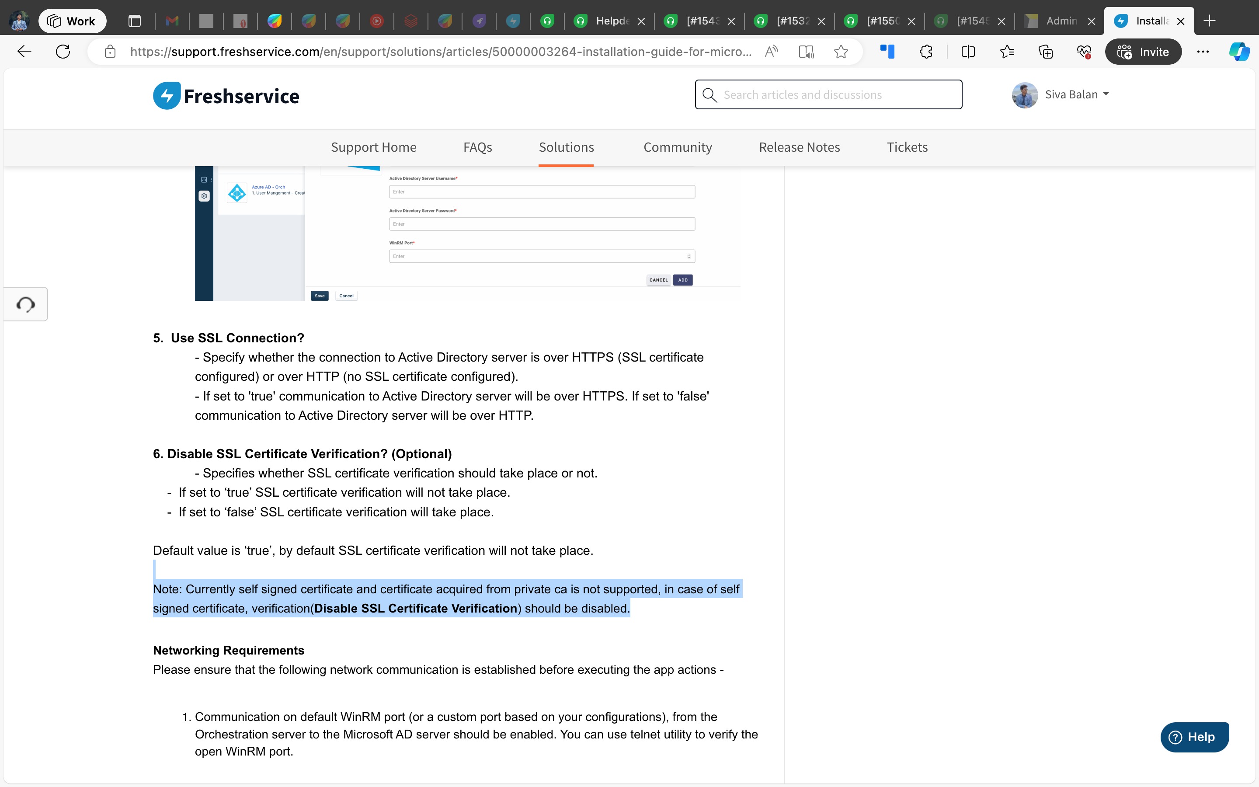The width and height of the screenshot is (1259, 787).
Task: Open Immersive Reader icon
Action: coord(807,52)
